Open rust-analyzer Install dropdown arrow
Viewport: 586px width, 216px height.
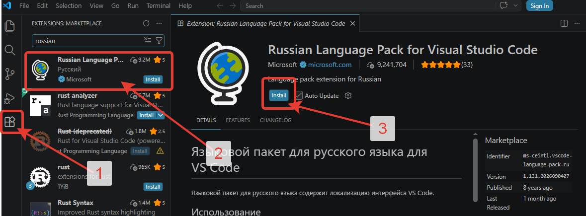(161, 115)
